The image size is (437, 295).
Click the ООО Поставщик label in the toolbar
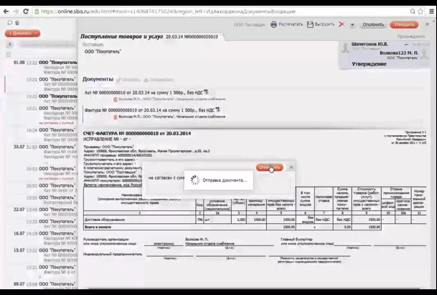click(x=249, y=25)
